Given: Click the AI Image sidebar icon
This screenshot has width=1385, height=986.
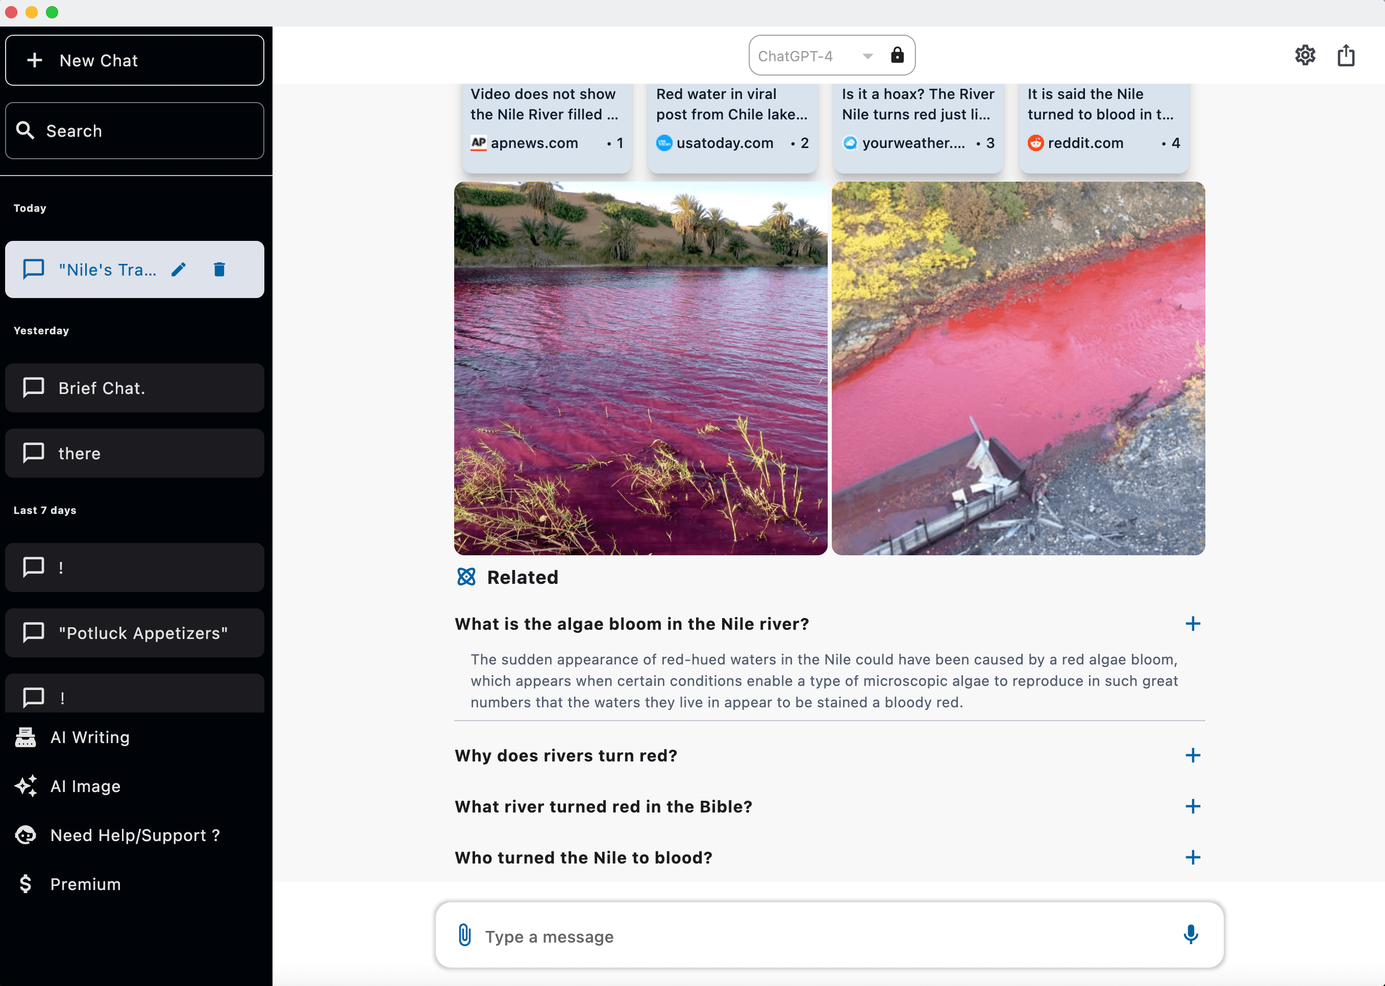Looking at the screenshot, I should click(x=27, y=785).
